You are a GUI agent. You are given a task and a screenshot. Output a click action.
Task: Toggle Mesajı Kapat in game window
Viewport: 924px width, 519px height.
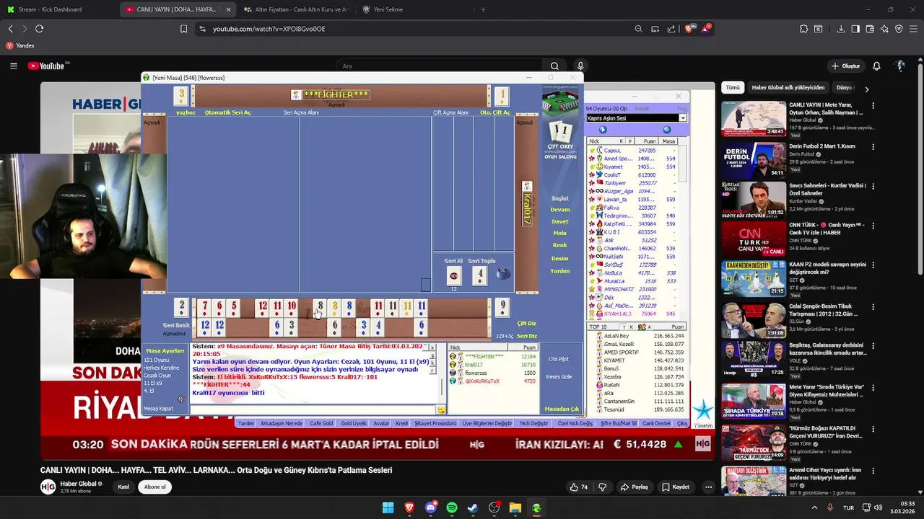click(x=158, y=409)
